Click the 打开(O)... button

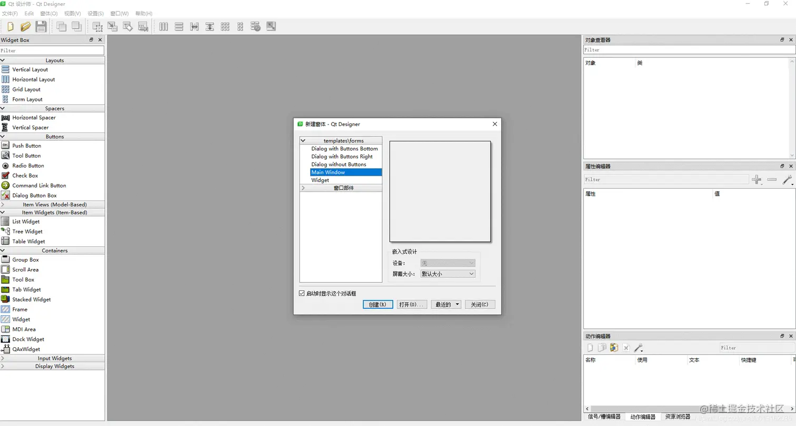(412, 305)
